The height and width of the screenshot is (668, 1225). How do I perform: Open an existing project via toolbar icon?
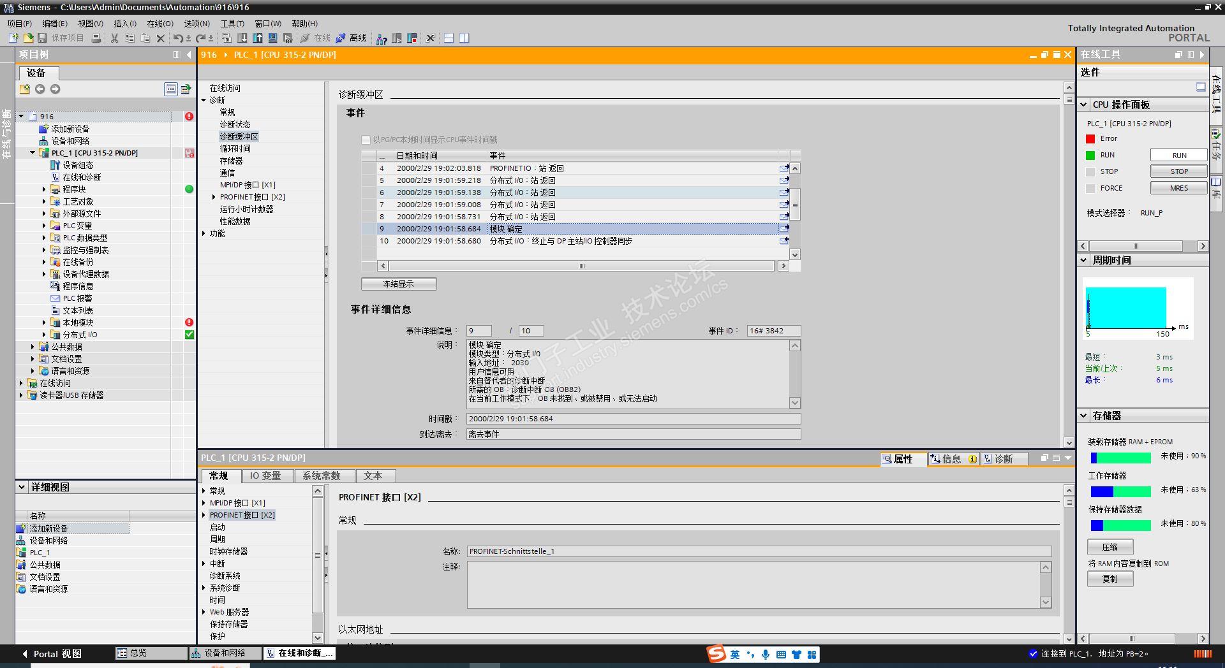(x=28, y=38)
